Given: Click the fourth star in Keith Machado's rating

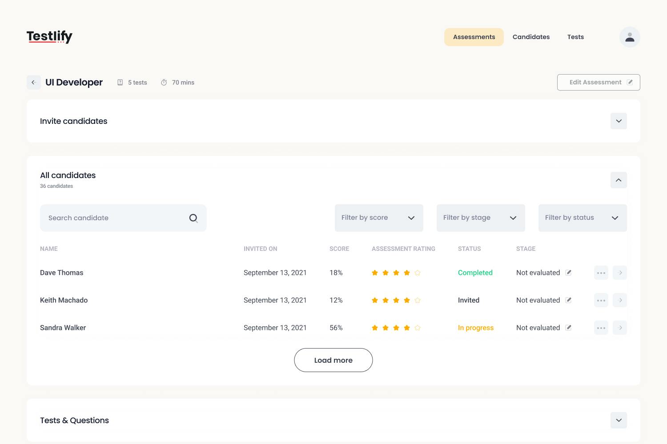Looking at the screenshot, I should pos(407,300).
